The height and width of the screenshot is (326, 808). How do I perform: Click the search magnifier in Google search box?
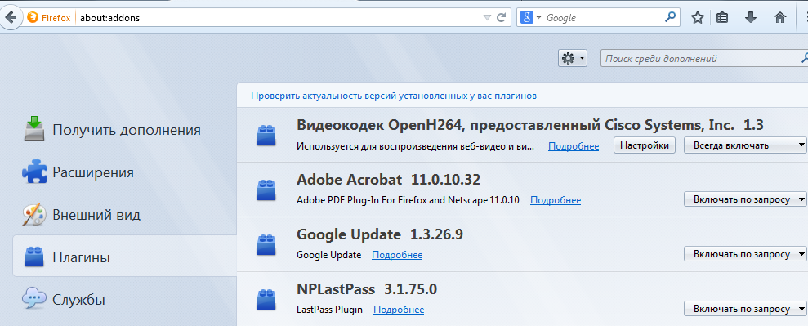point(669,17)
